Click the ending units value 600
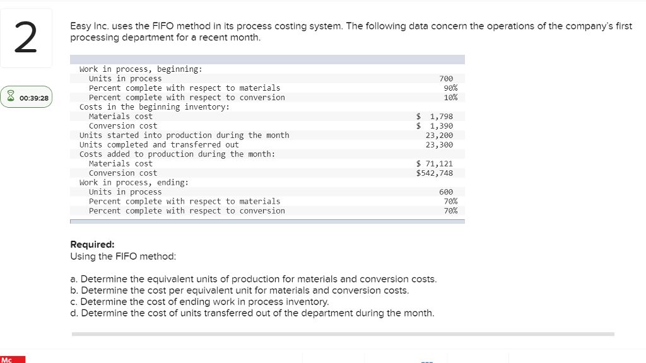646x363 pixels. (x=445, y=192)
